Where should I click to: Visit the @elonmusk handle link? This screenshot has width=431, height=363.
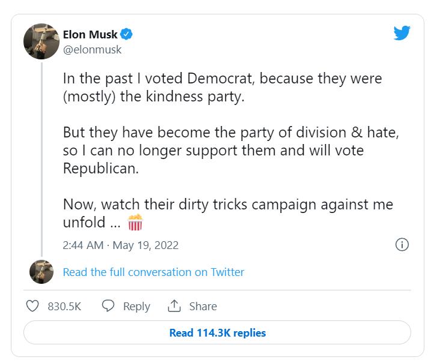point(93,50)
